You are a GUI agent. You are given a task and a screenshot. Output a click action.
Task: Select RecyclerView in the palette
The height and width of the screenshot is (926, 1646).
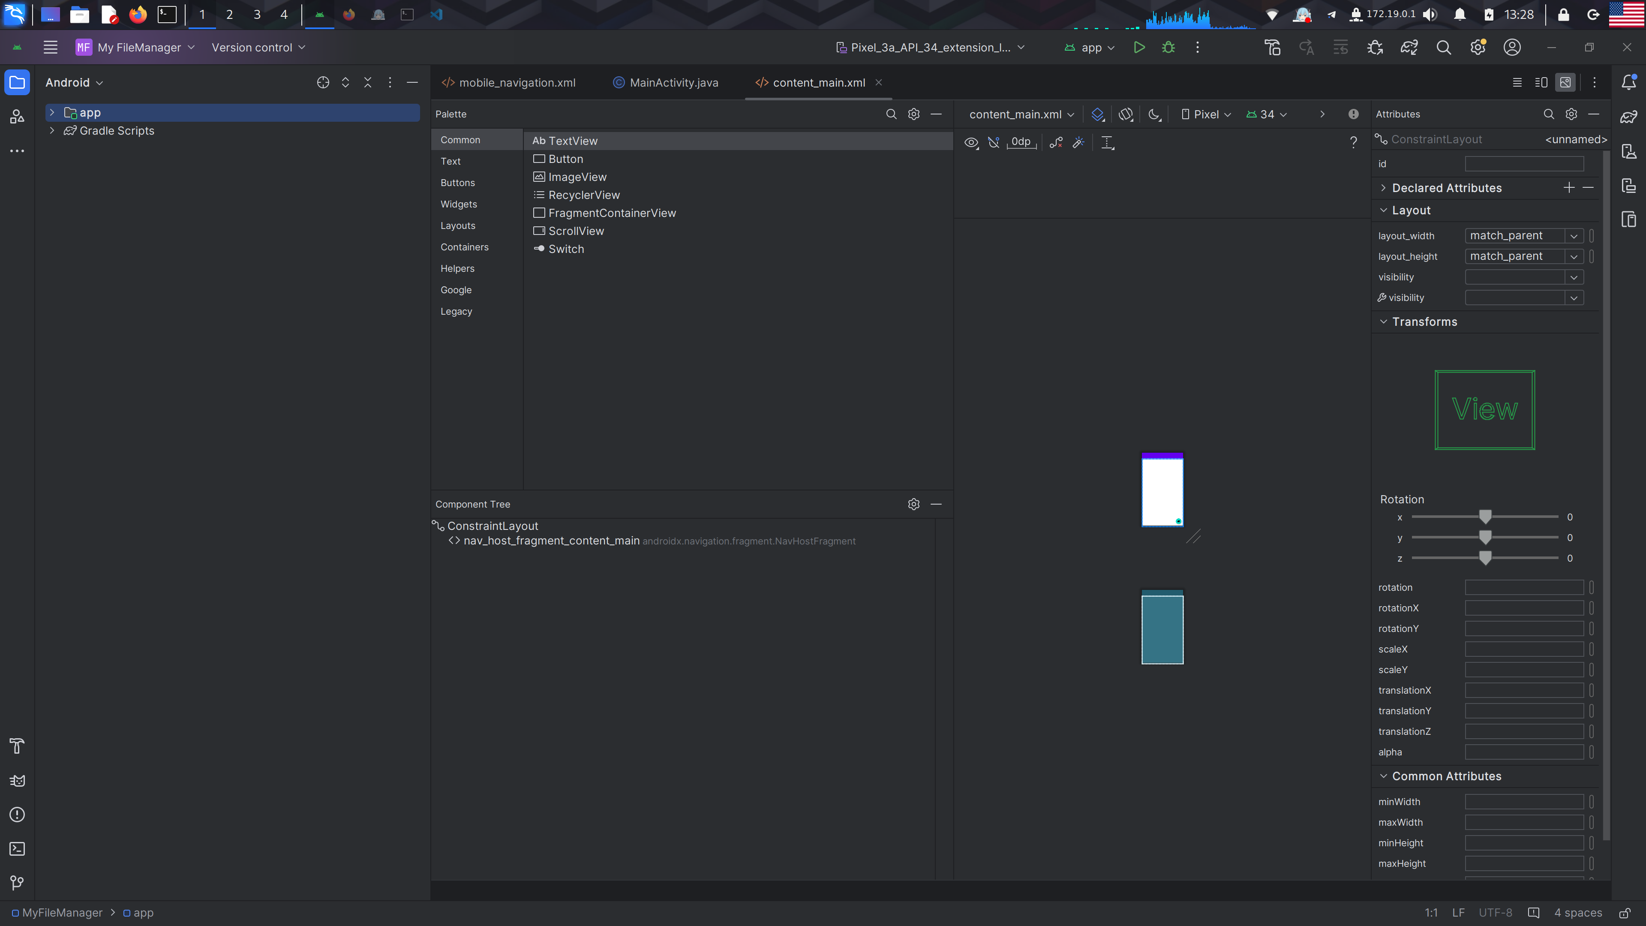click(x=583, y=195)
